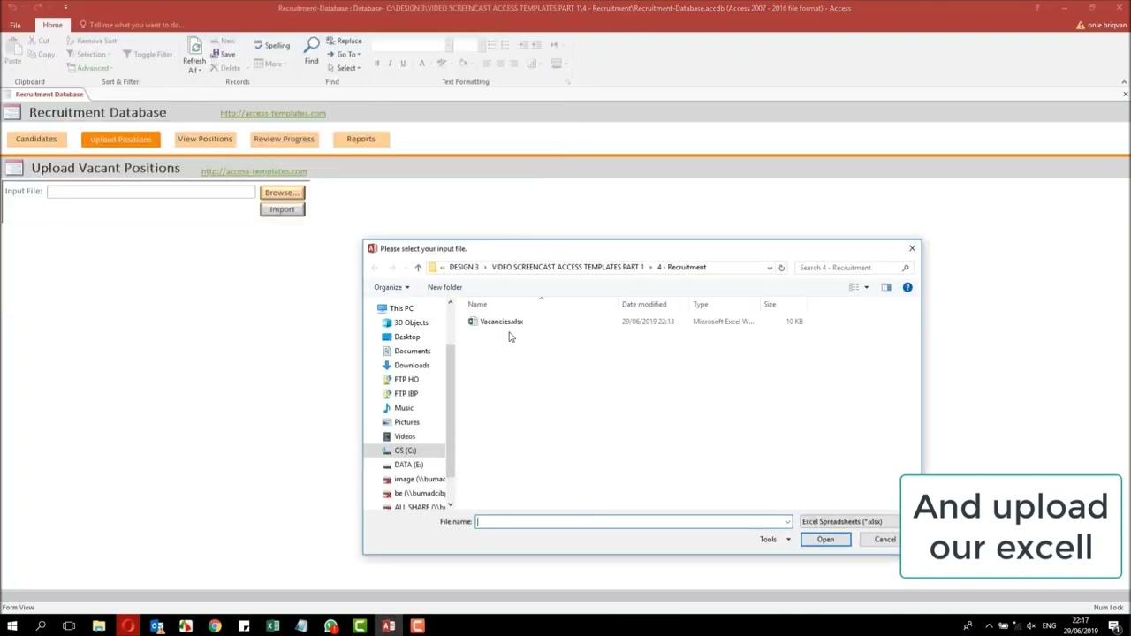Refresh the folder in file dialog
This screenshot has width=1131, height=636.
[781, 268]
